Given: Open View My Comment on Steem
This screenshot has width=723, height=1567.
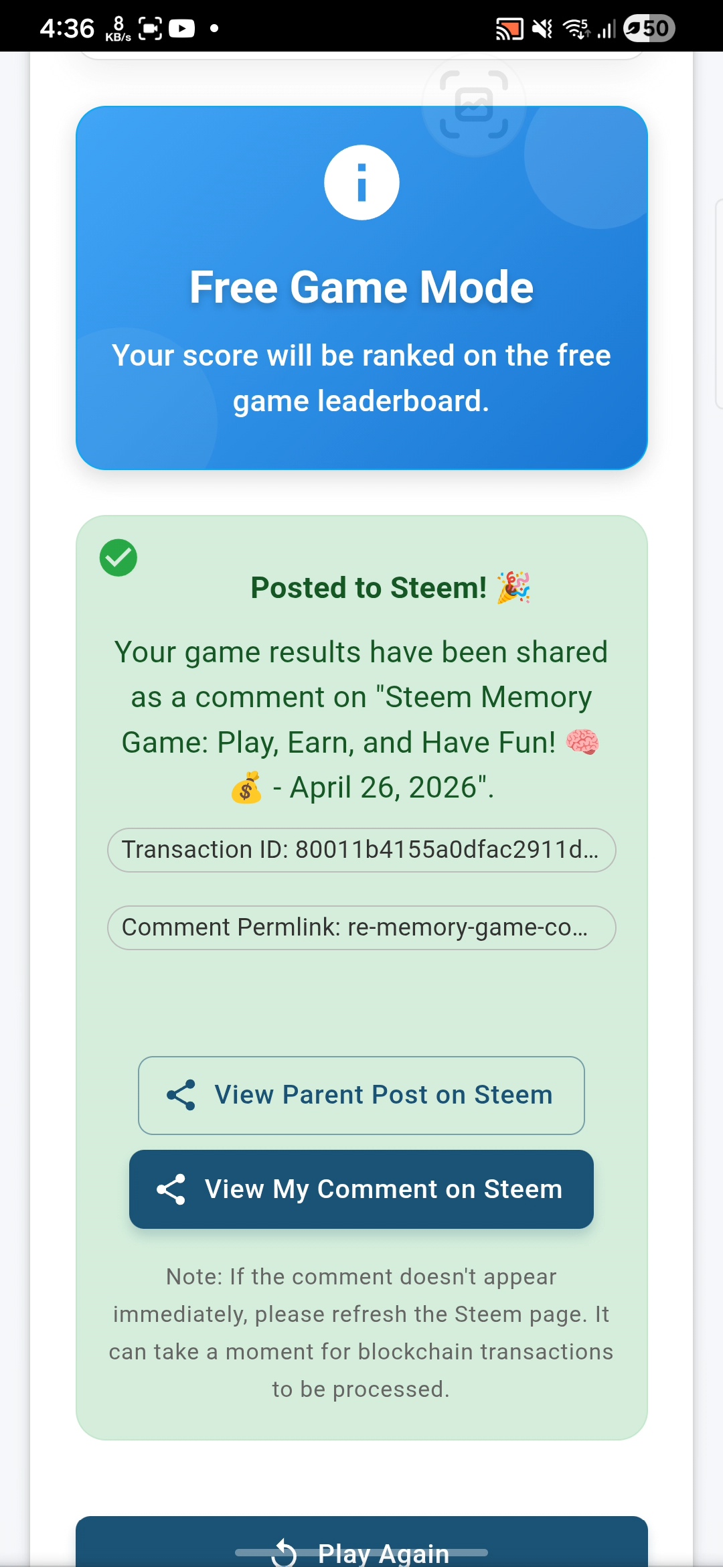Looking at the screenshot, I should pyautogui.click(x=361, y=1189).
